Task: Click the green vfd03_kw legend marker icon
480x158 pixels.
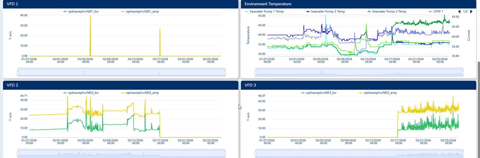Action: (x=303, y=93)
